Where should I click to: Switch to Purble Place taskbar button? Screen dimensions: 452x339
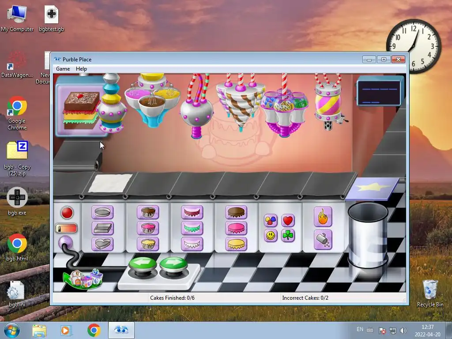(x=121, y=330)
